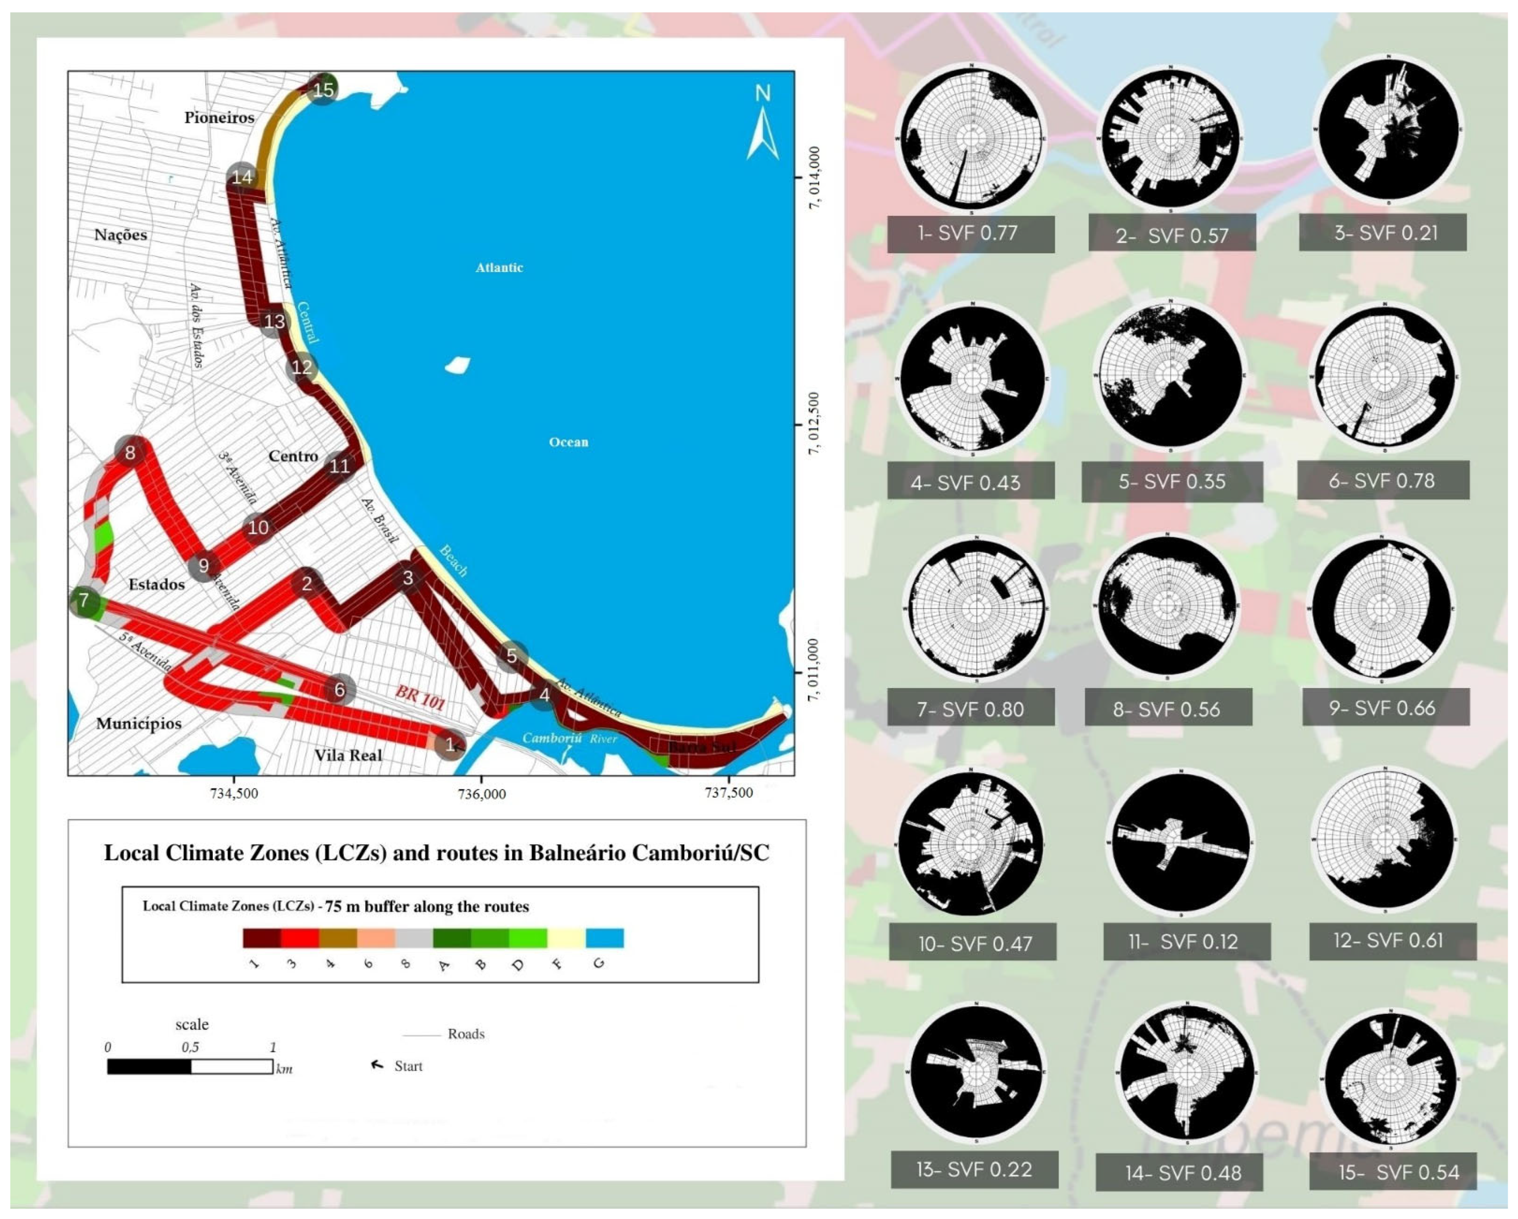This screenshot has height=1219, width=1518.
Task: Click the label 6- SVF 0.78
Action: pyautogui.click(x=1382, y=481)
